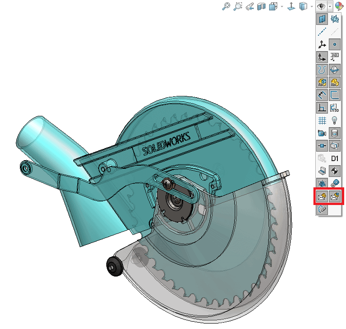Screen dimensions: 346x329
Task: Toggle the View Coordinate Systems button
Action: pos(322,57)
